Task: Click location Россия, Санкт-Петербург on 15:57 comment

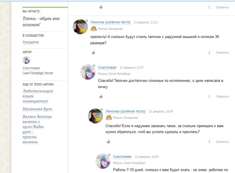Action: (114, 74)
